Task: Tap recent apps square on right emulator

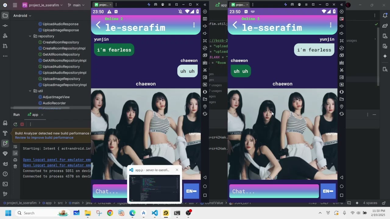Action: [x=342, y=195]
